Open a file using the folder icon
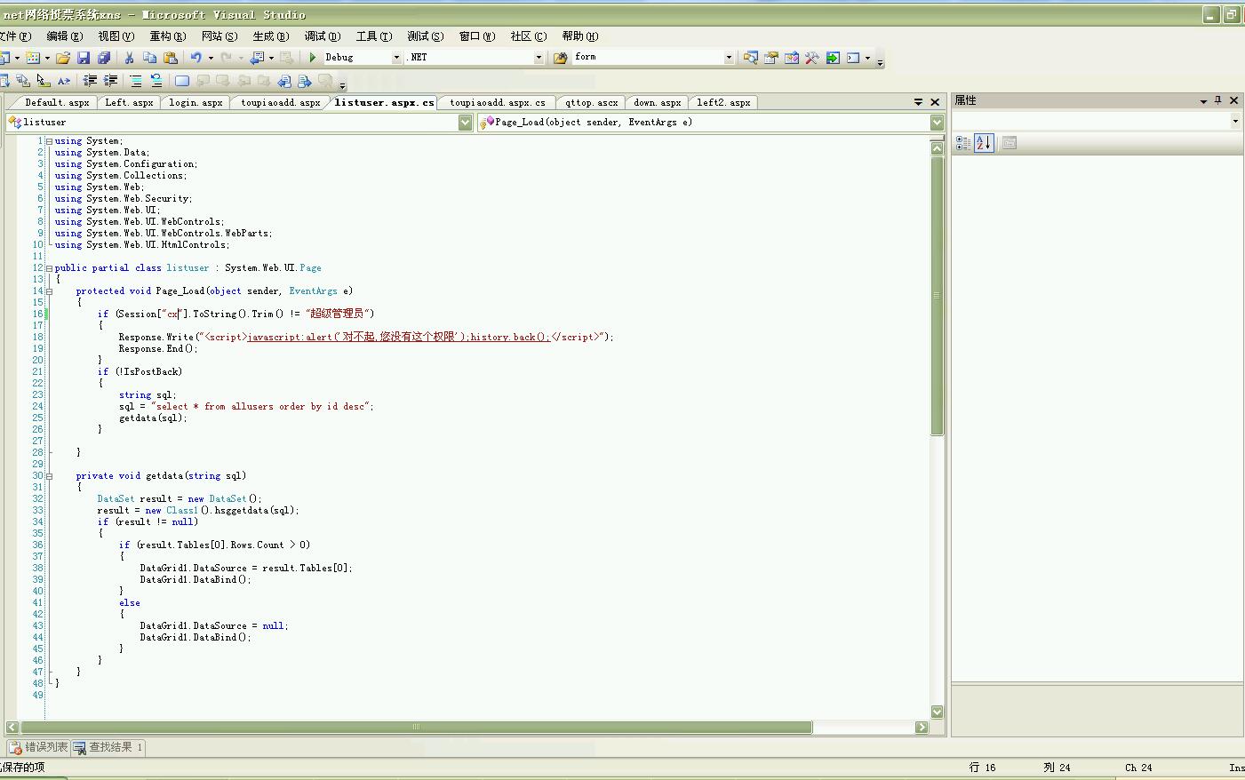 (63, 58)
